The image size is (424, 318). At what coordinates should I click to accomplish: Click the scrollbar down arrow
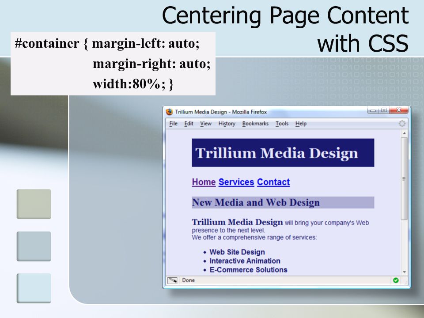[404, 272]
